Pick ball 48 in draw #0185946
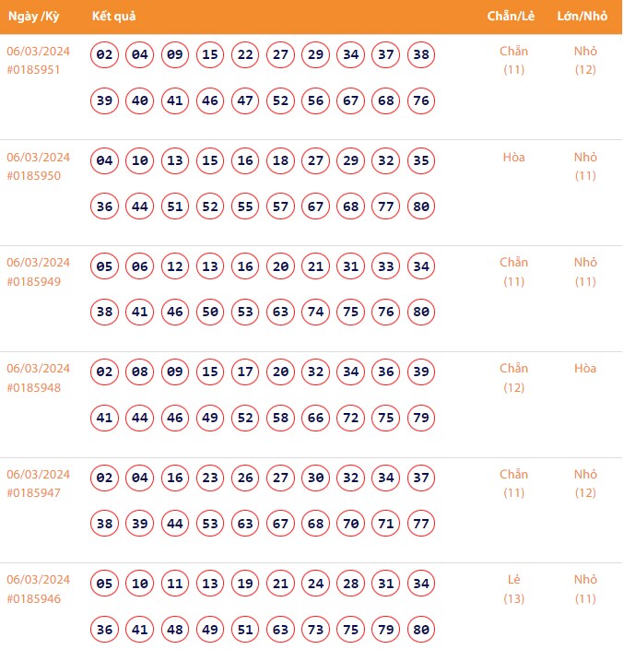 tap(175, 630)
